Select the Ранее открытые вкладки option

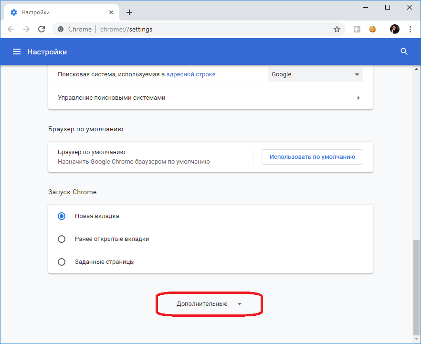tap(61, 239)
